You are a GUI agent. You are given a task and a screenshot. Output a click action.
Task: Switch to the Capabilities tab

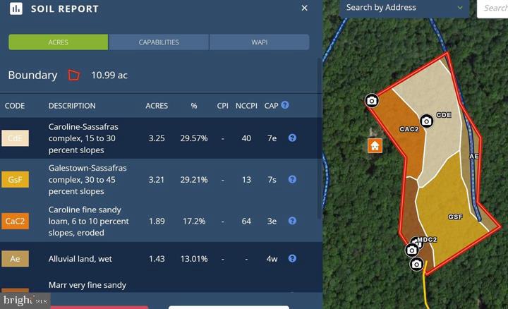point(159,42)
